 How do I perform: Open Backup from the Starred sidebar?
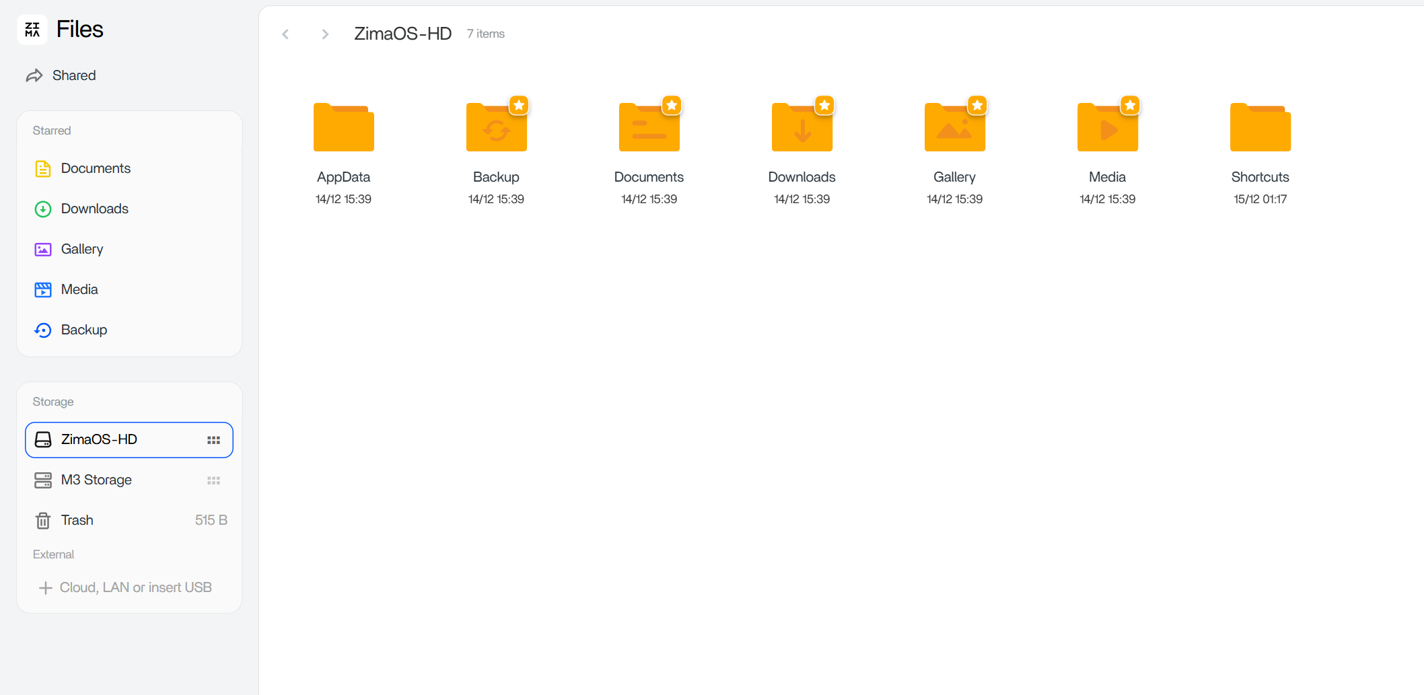click(83, 330)
